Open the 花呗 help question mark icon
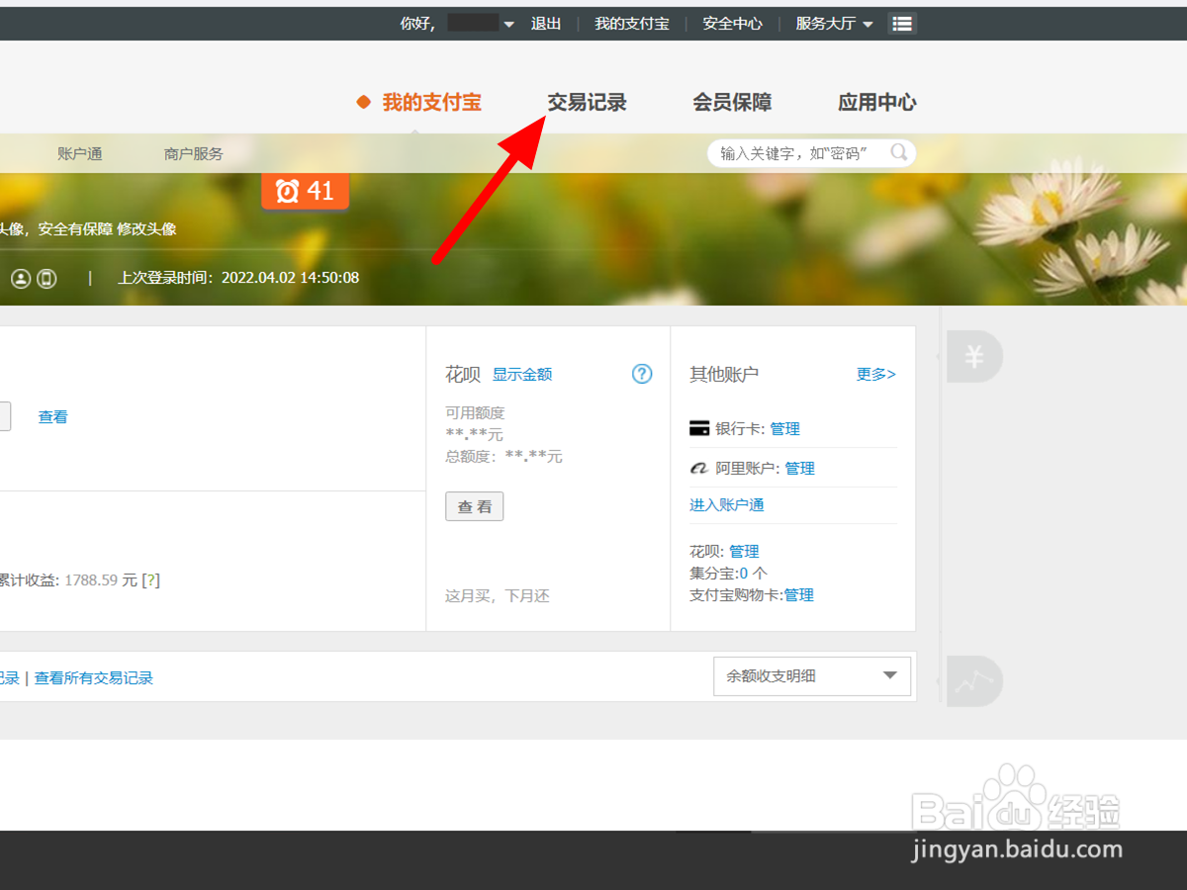This screenshot has height=890, width=1187. pyautogui.click(x=642, y=374)
